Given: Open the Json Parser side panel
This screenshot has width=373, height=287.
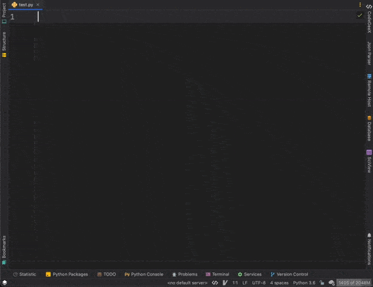Looking at the screenshot, I should click(369, 53).
